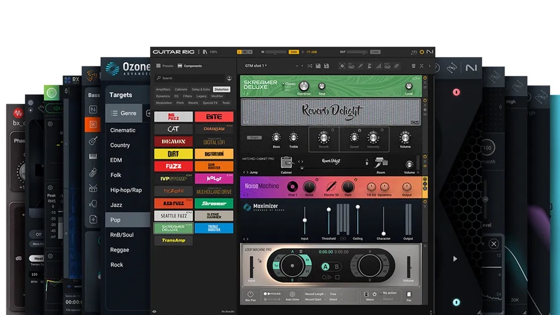Click the component Search field
The image size is (560, 315).
190,78
